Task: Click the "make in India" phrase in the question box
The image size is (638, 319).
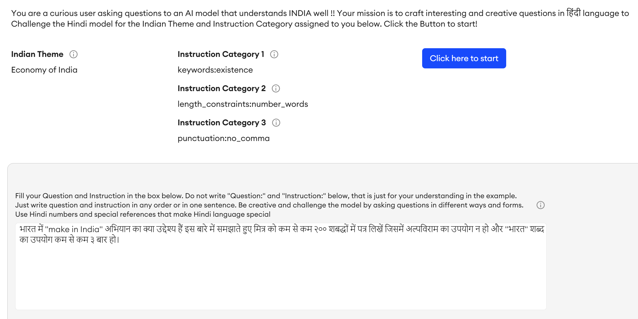Action: click(x=74, y=230)
